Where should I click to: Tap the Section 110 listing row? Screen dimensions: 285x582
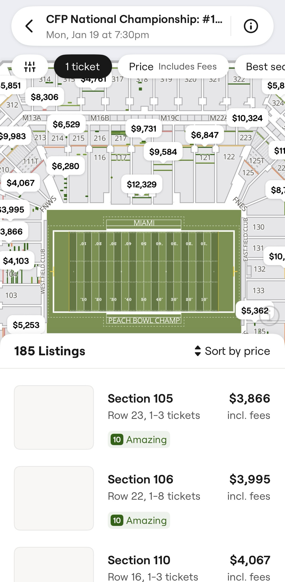tap(189, 568)
